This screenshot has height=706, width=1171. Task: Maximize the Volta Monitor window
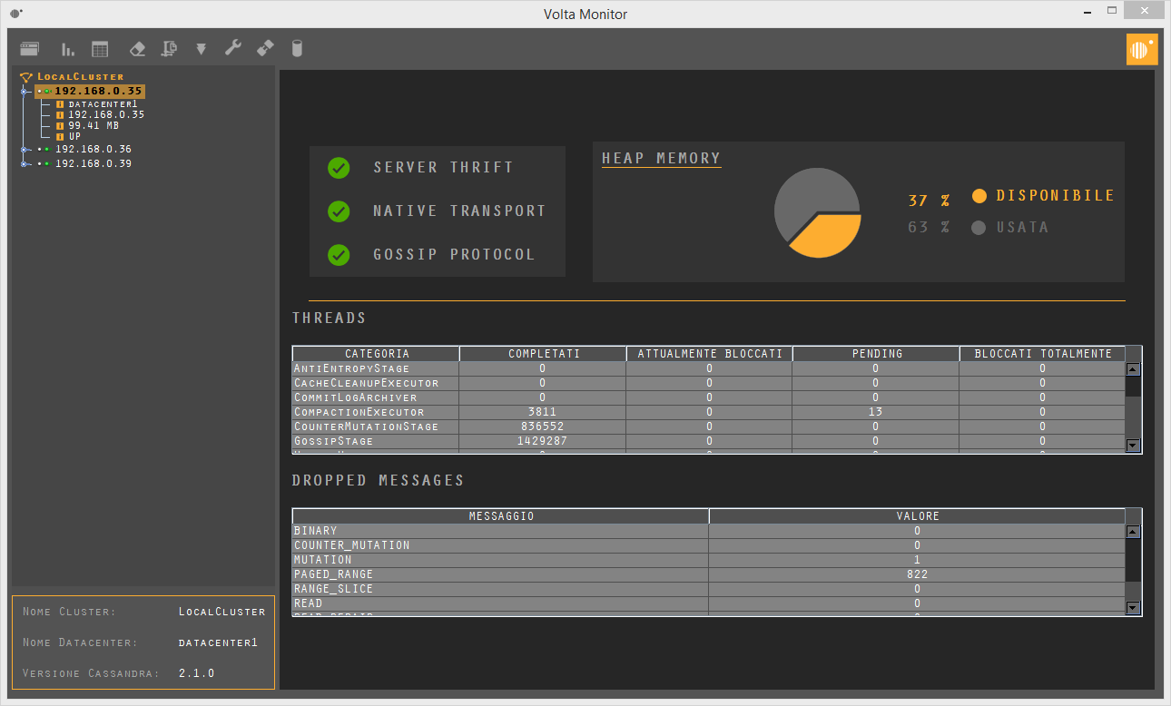coord(1111,10)
